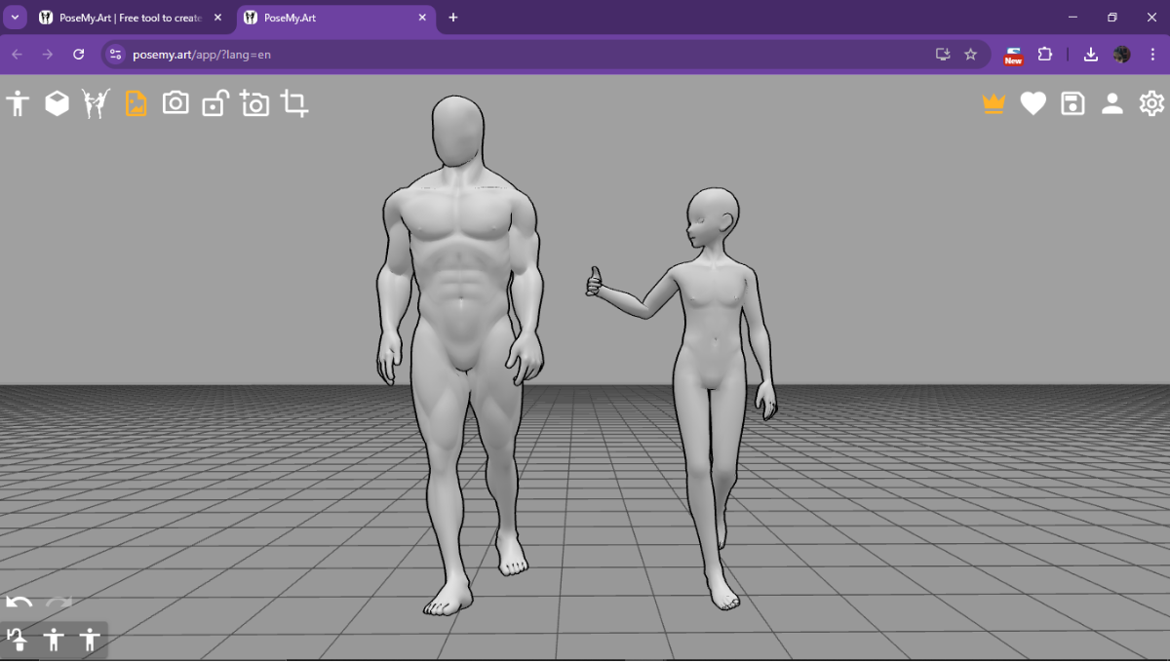
Task: Add a new camera to the scene
Action: pos(254,102)
